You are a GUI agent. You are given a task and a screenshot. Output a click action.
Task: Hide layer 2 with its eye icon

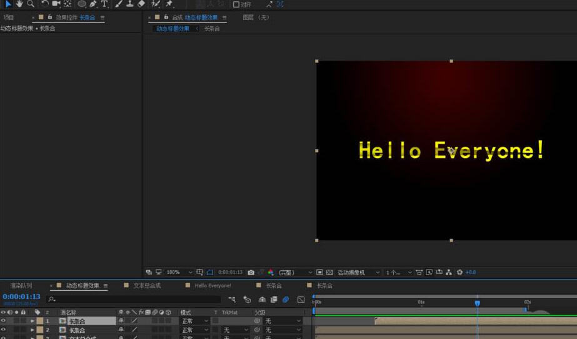pos(3,330)
